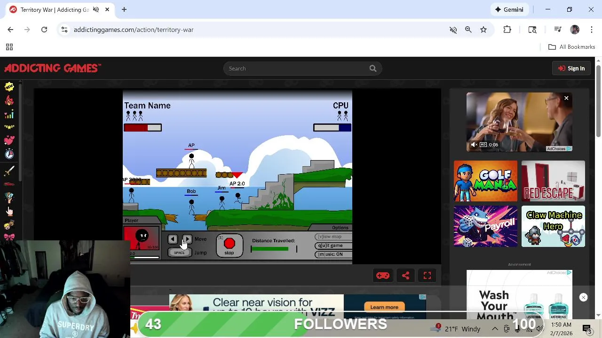Open the three-stars rated games icon
602x338 pixels.
click(x=9, y=127)
